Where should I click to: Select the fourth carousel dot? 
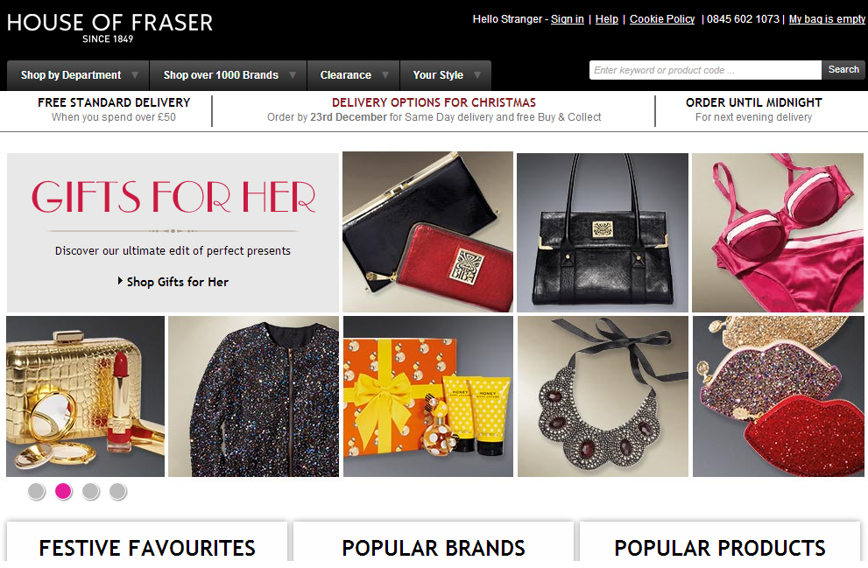coord(117,491)
